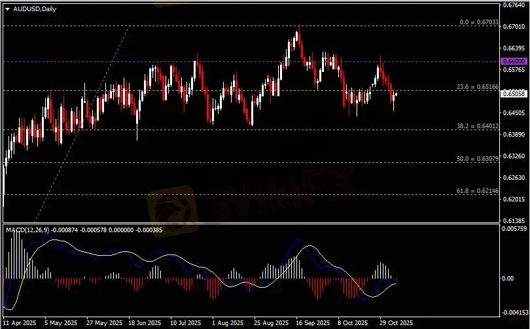Click the 29 Oct 2025 date label

coord(396,322)
